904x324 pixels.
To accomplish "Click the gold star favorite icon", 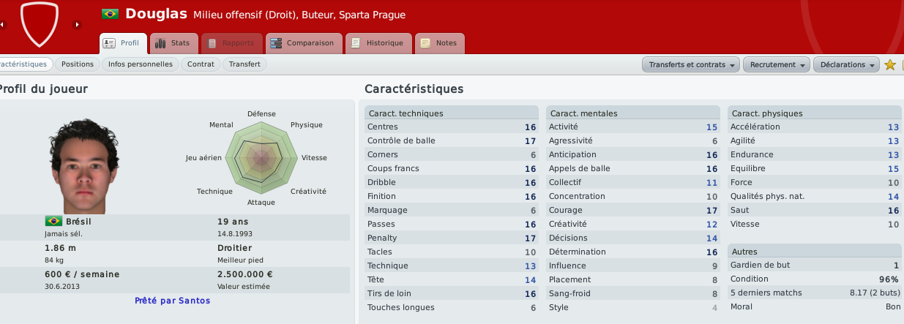I will (x=890, y=64).
